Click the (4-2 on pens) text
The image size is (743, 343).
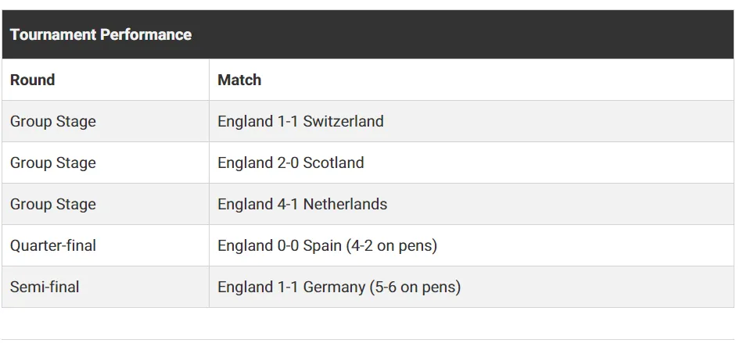click(x=391, y=246)
